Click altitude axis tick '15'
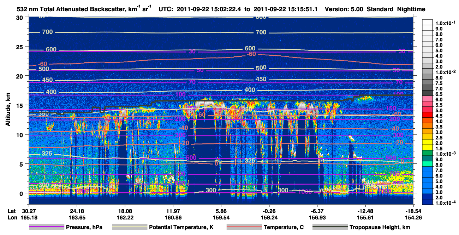459x235 pixels. coord(20,105)
